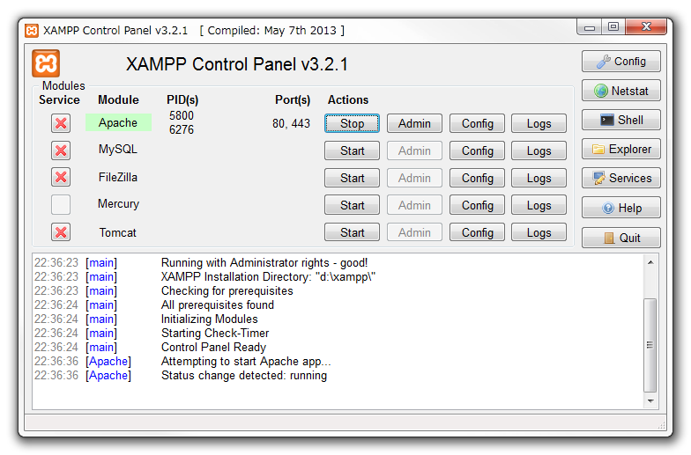Click the log scrollbar up arrow
The width and height of the screenshot is (691, 455).
650,262
